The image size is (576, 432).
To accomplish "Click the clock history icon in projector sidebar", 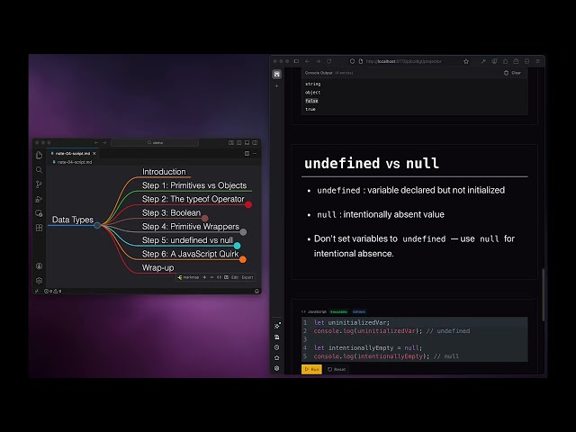I will tap(276, 347).
